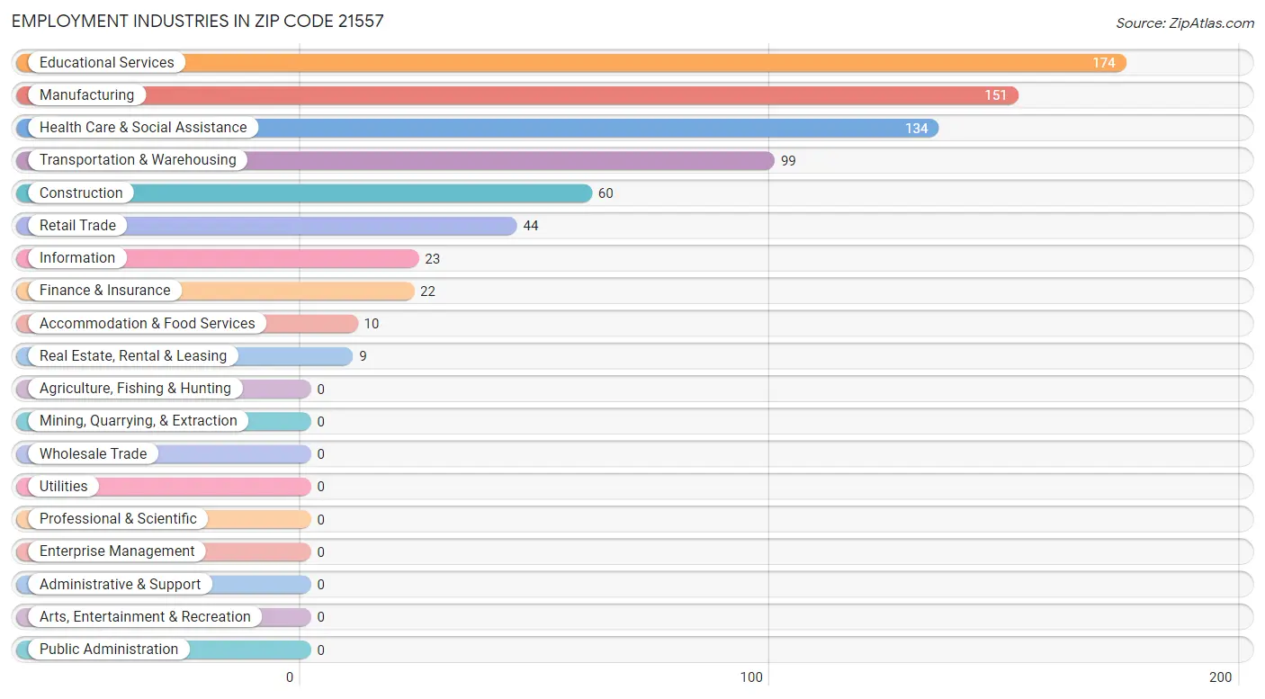Click Agriculture, Fishing & Hunting label
Screen dimensions: 1265x699
(135, 389)
